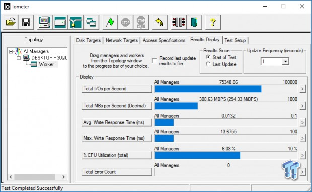Viewport: 312px width, 192px height.
Task: Click the Max. Write Response Time progress bar
Action: tap(226, 138)
